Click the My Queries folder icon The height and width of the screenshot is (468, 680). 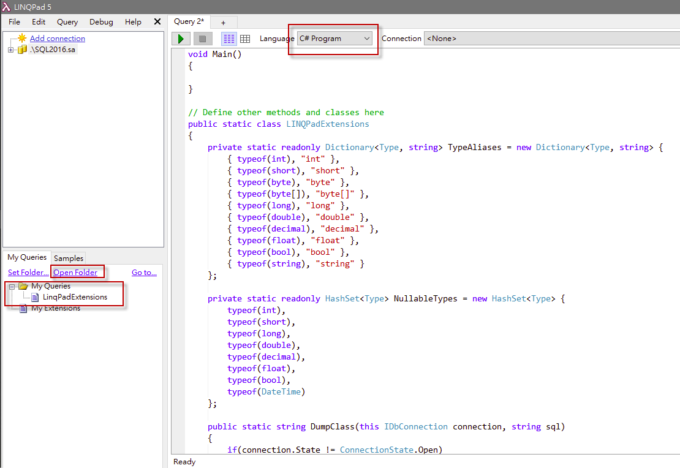point(23,286)
